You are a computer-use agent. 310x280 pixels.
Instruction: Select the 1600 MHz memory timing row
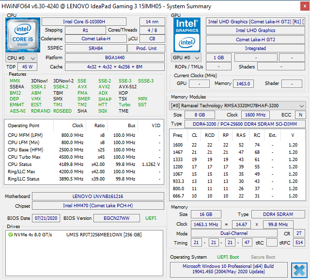click(237, 145)
